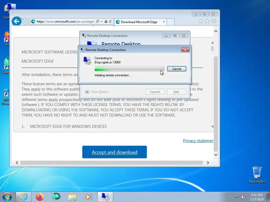Show hidden tray icons arrow
The width and height of the screenshot is (270, 202).
point(230,197)
